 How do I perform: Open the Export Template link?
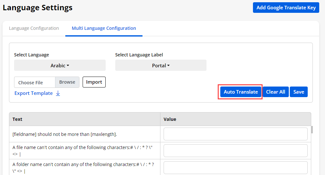tap(34, 93)
